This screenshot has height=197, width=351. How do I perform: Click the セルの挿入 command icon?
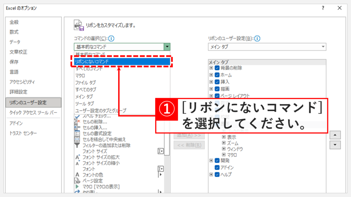[x=77, y=128]
